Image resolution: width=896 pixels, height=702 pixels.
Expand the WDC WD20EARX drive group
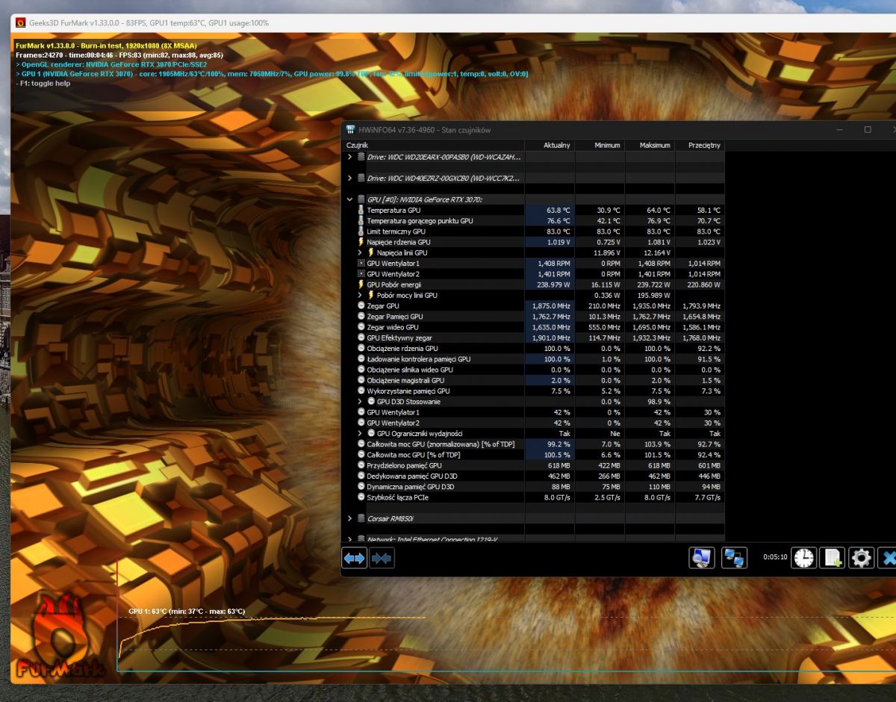(349, 157)
